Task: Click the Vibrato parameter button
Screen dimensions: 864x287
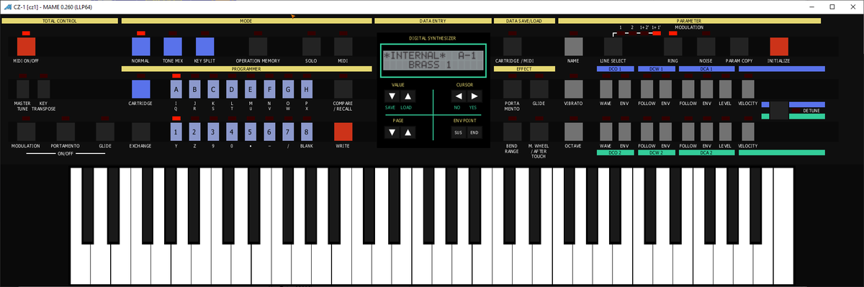Action: (x=573, y=89)
